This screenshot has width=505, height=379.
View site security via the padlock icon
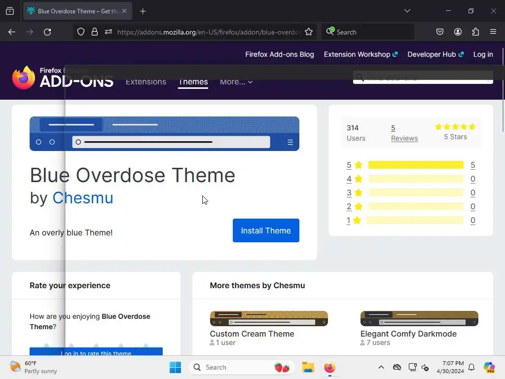click(x=94, y=32)
